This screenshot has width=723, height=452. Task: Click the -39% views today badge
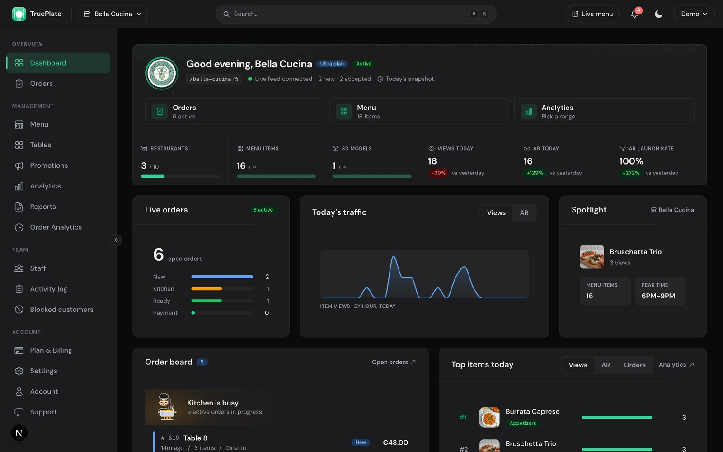(x=438, y=173)
